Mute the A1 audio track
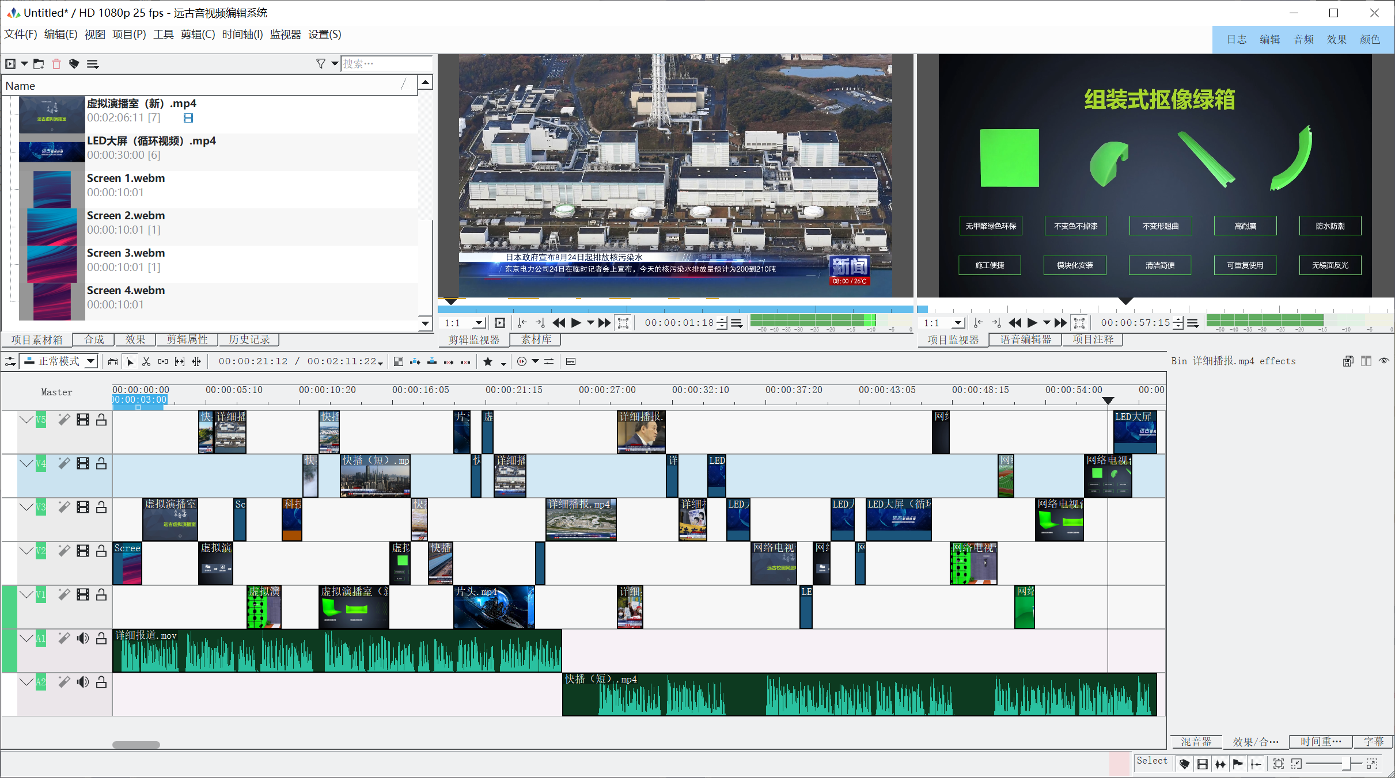This screenshot has width=1395, height=778. [83, 638]
